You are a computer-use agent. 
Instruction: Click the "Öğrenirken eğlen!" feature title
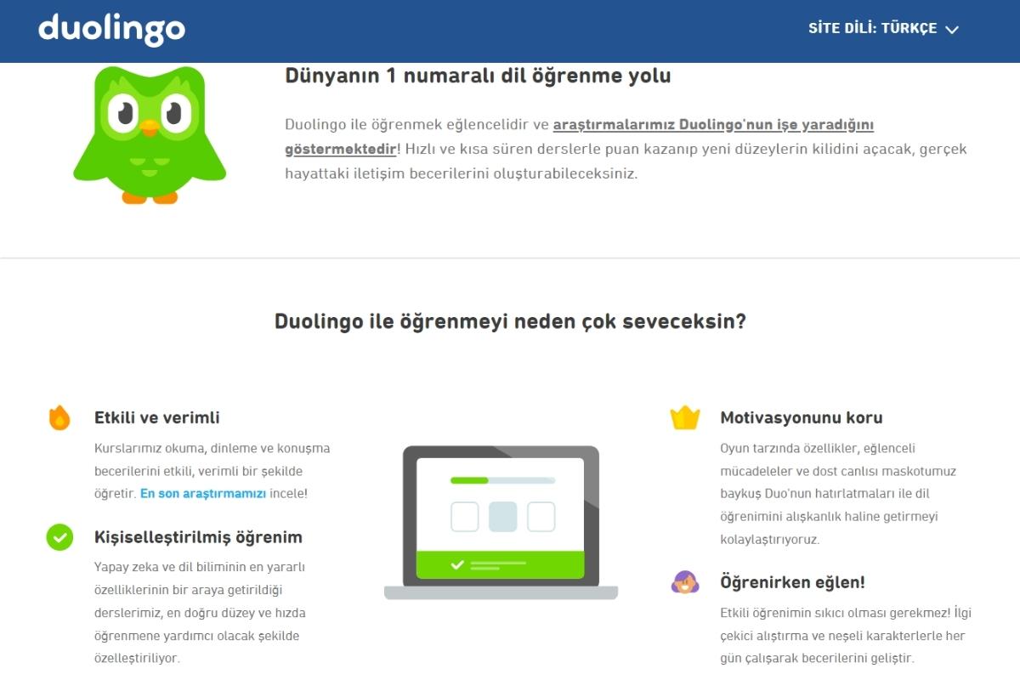pos(792,582)
